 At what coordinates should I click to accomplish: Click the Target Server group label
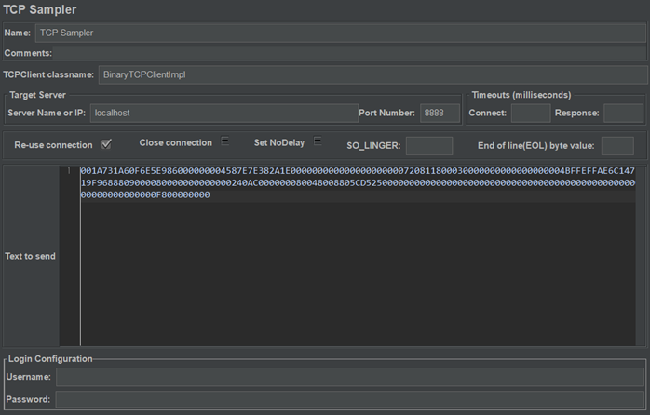point(38,95)
